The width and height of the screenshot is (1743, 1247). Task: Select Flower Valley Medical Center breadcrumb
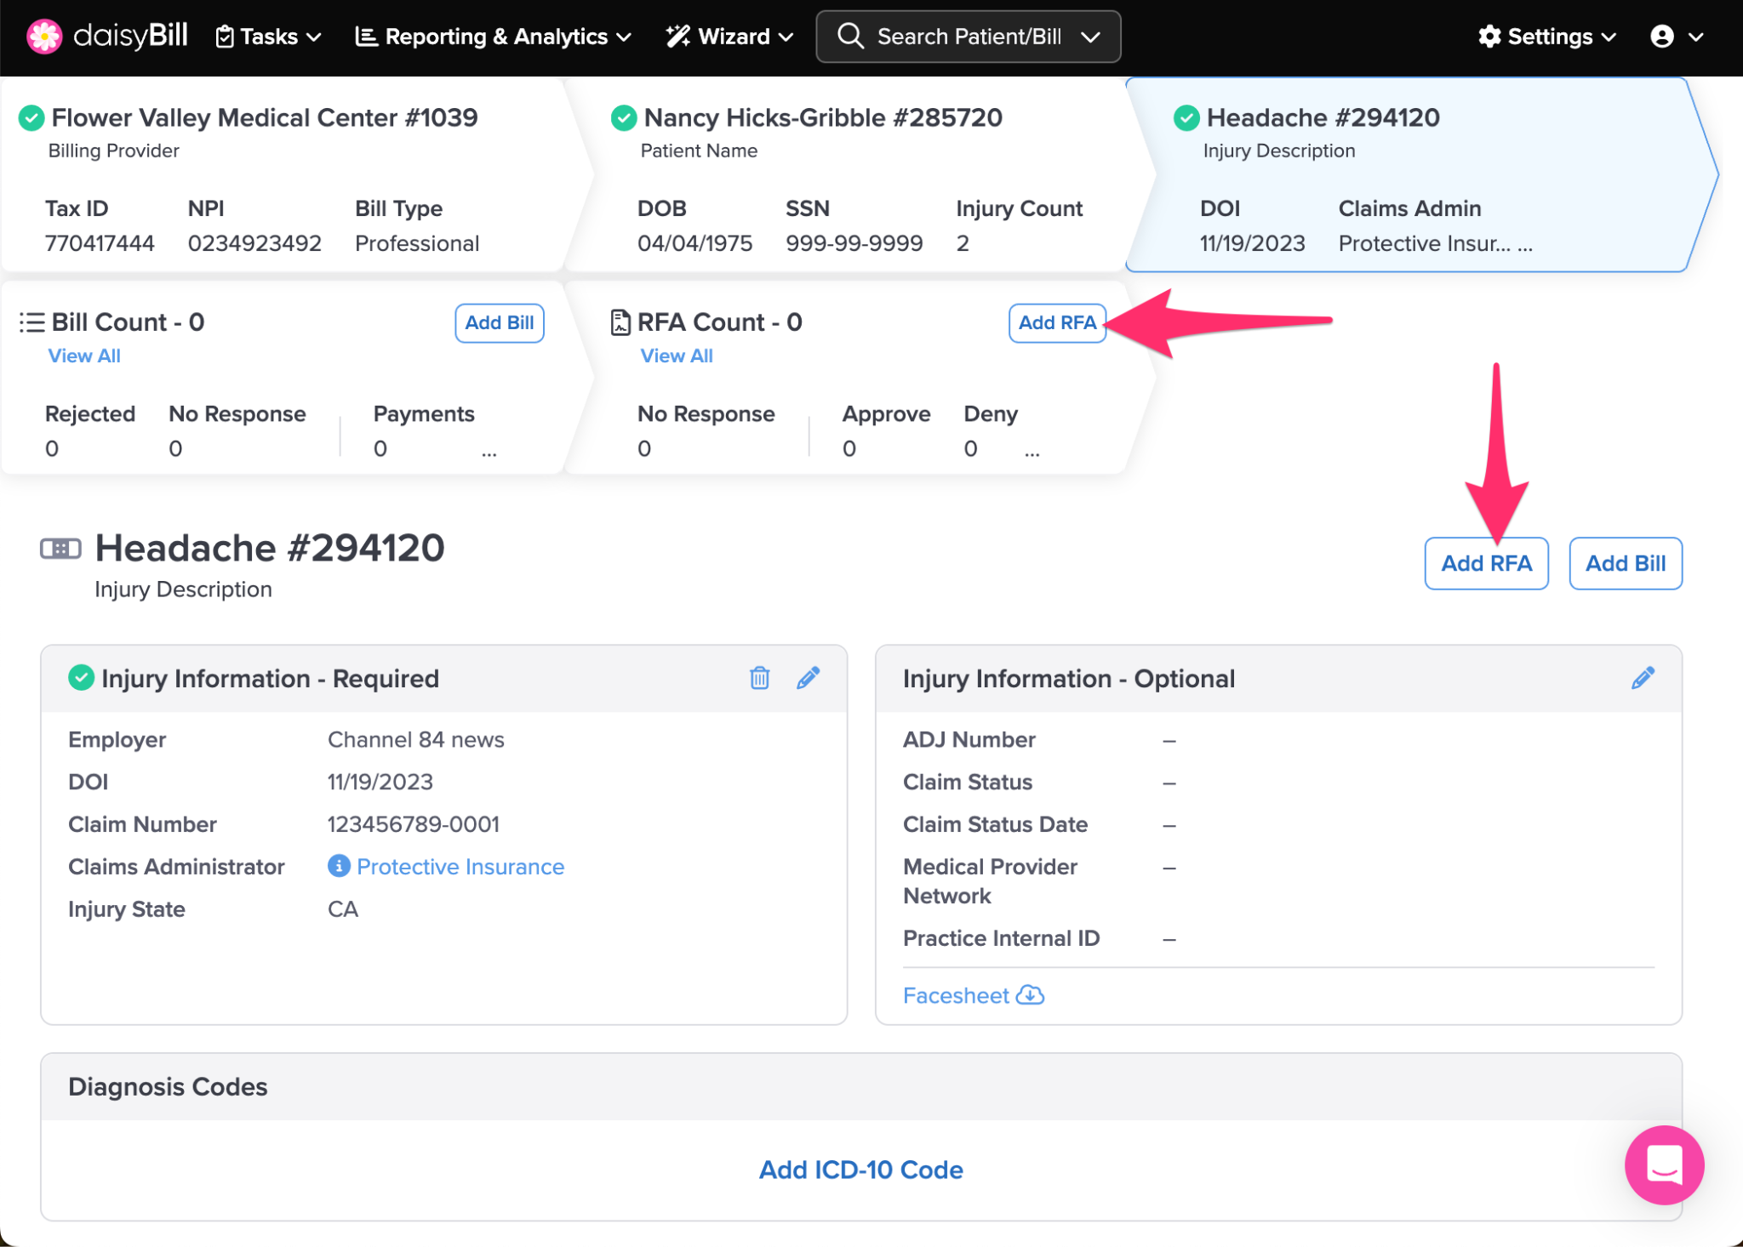[264, 117]
